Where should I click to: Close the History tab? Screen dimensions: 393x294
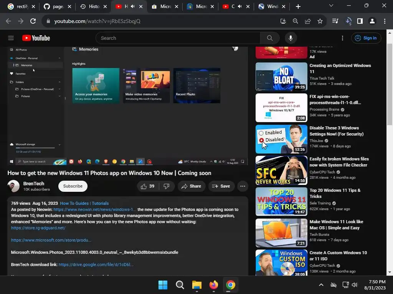[x=105, y=7]
